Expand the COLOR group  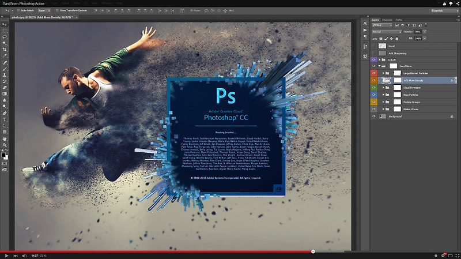[x=380, y=60]
